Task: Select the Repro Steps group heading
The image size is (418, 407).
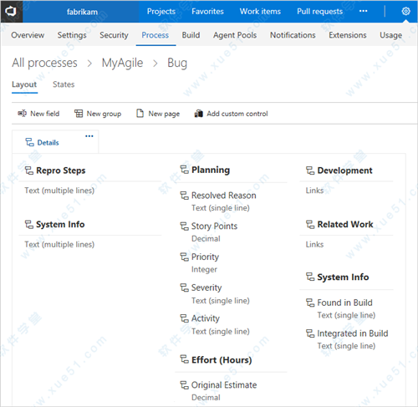Action: pos(61,170)
